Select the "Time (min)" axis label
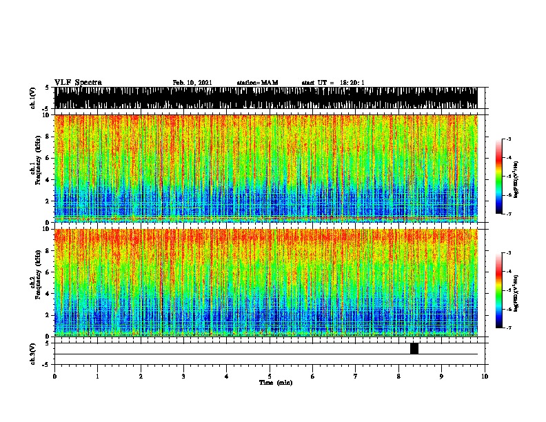The width and height of the screenshot is (546, 422). (x=276, y=383)
